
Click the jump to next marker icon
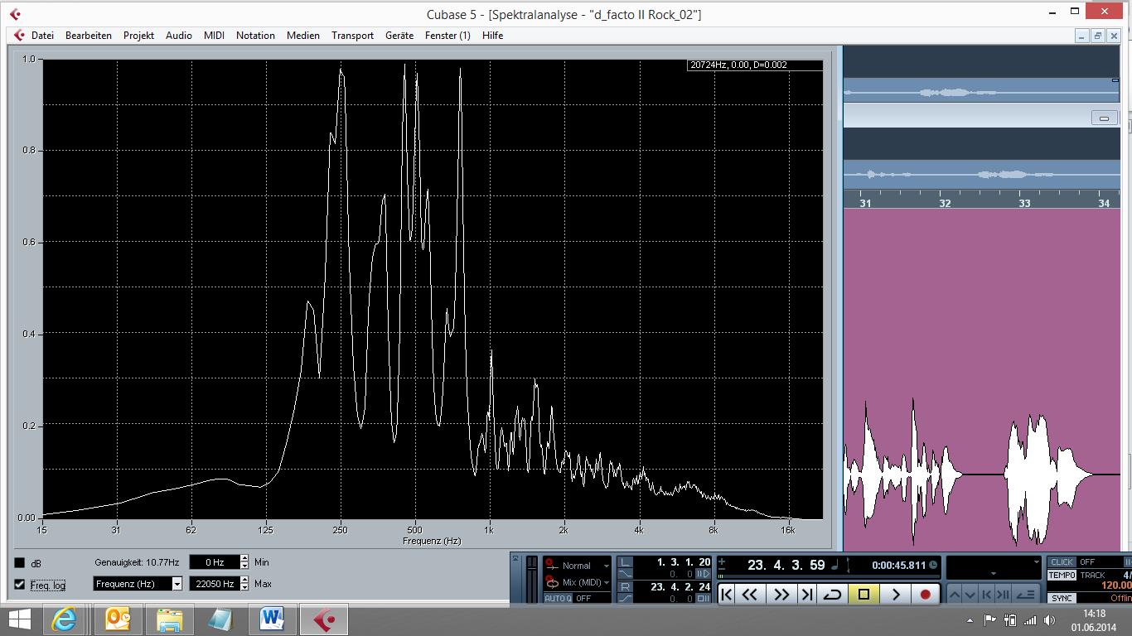[x=1003, y=594]
